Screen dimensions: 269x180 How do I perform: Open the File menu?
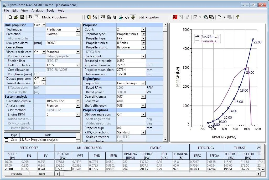(x=6, y=11)
